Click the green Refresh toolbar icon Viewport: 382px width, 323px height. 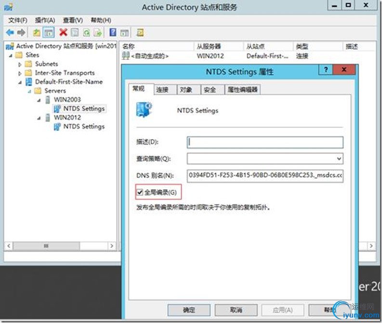pyautogui.click(x=87, y=32)
